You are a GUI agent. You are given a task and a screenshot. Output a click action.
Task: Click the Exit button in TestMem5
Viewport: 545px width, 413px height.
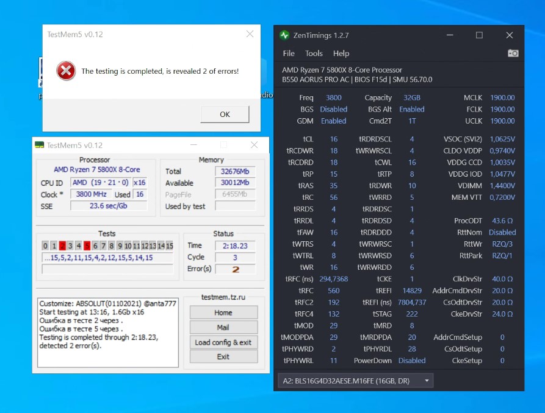point(223,356)
